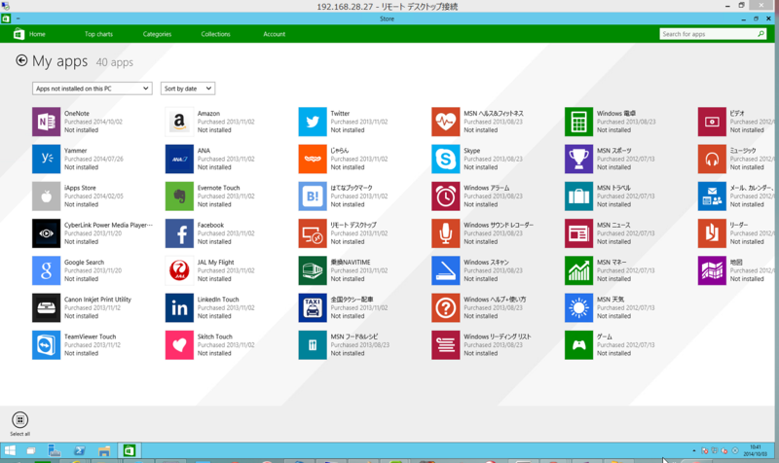Viewport: 779px width, 463px height.
Task: Click the 'LinkedIn Touch' app name text
Action: pyautogui.click(x=218, y=300)
